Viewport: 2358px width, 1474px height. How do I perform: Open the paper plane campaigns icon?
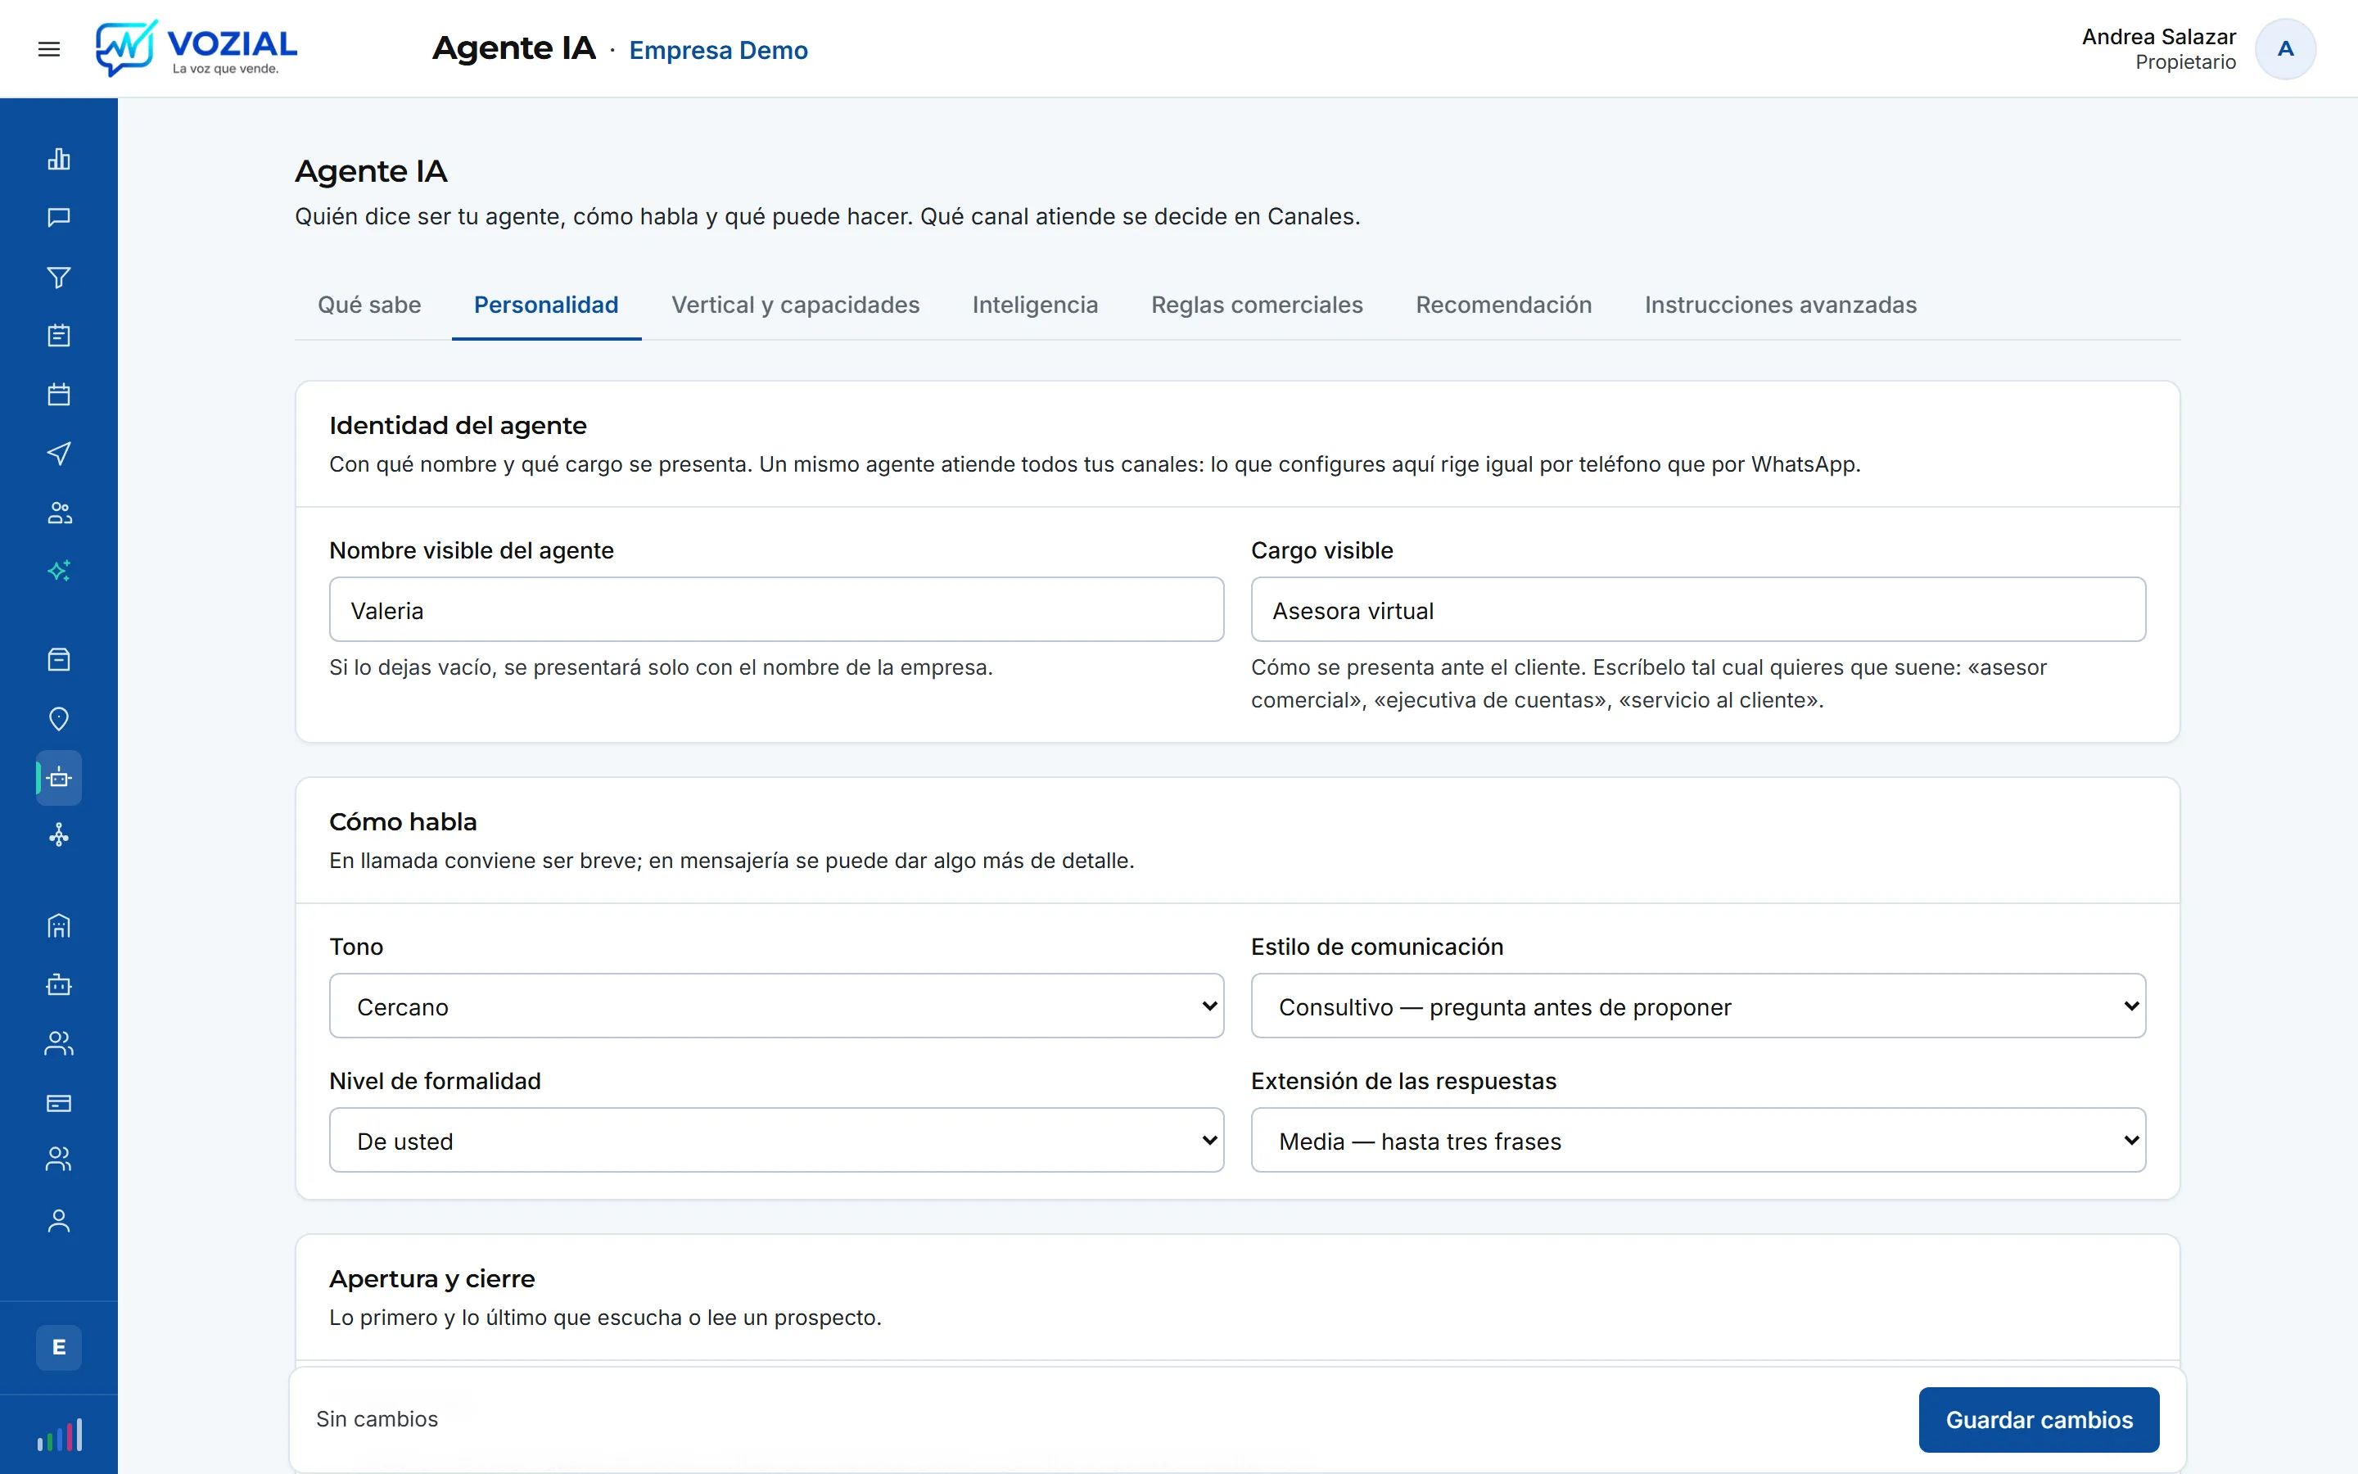(58, 454)
